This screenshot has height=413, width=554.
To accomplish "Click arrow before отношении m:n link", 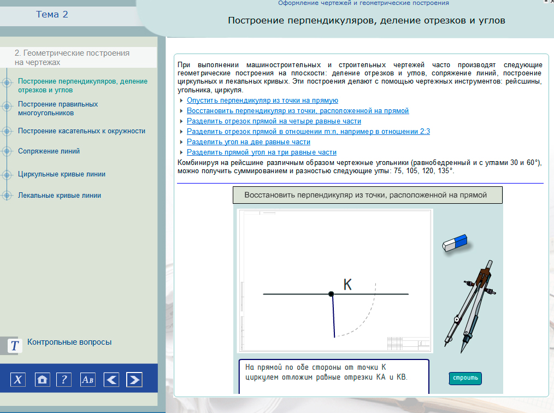I will (x=181, y=132).
